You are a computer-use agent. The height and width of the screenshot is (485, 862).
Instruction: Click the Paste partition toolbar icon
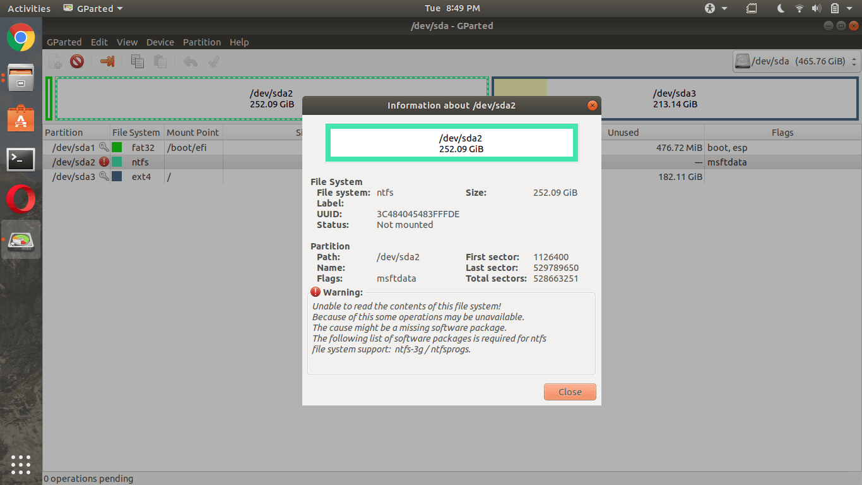[x=160, y=61]
